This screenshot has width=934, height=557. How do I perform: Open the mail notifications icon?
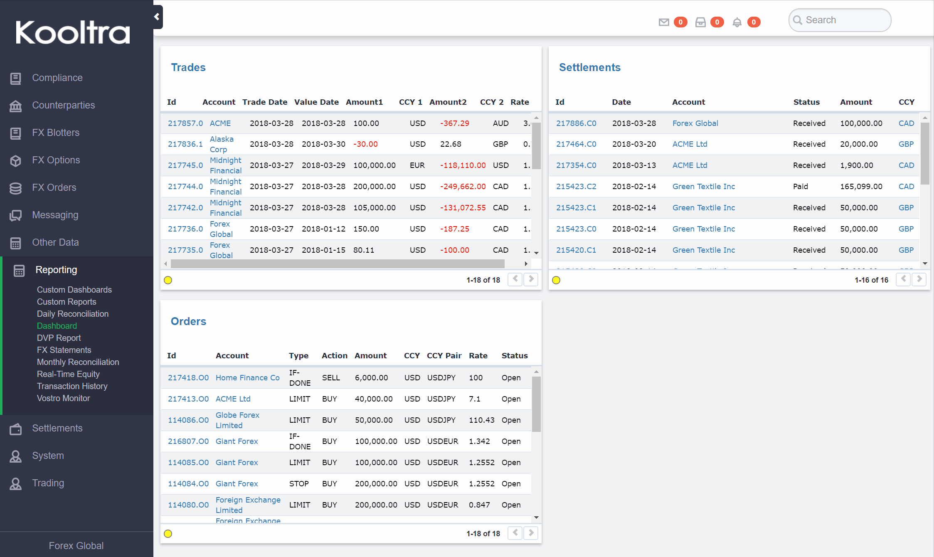click(664, 22)
